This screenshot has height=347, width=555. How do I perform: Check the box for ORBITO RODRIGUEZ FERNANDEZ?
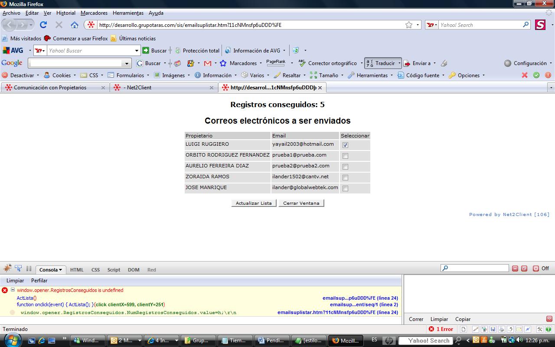345,156
